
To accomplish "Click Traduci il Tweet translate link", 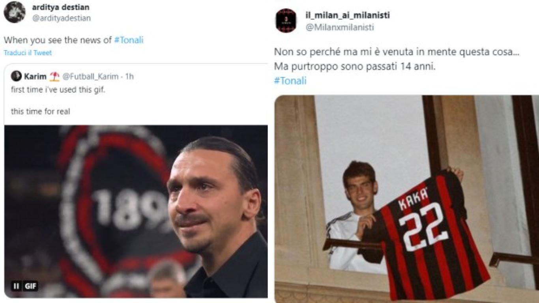I will 28,52.
